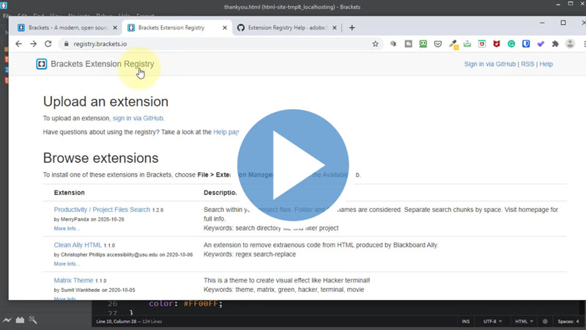This screenshot has width=586, height=330.
Task: Open Brackets Extension Manager brick icon
Action: tap(20, 320)
